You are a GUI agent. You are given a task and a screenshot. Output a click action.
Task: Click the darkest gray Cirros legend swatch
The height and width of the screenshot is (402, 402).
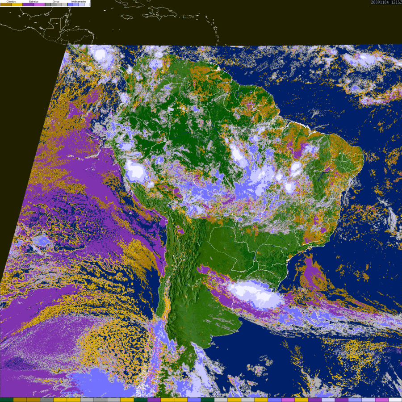48,4
